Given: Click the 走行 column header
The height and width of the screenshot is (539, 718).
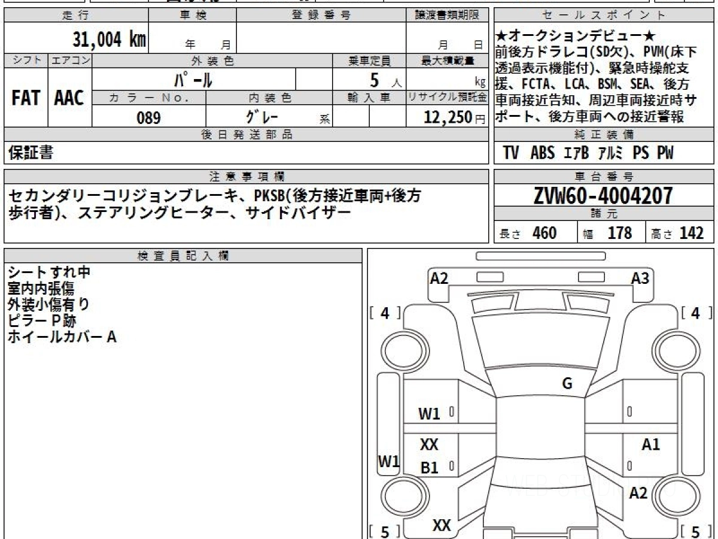Looking at the screenshot, I should point(75,16).
